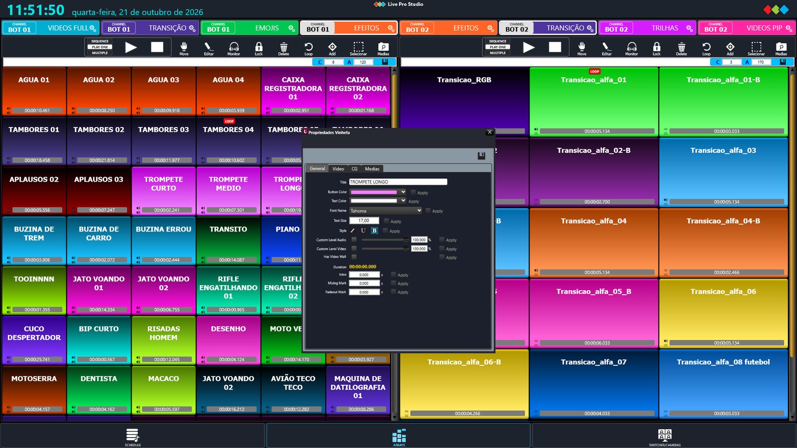Open settings gear on TRILHAS tab
The width and height of the screenshot is (797, 448).
pos(689,28)
